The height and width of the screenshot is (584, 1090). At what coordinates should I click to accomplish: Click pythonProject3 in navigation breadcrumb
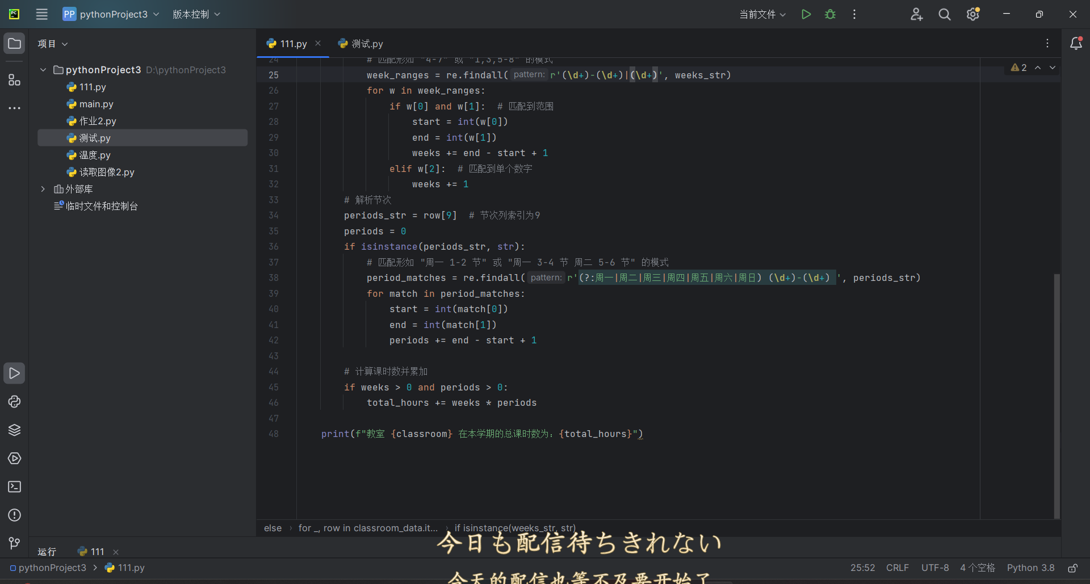pyautogui.click(x=48, y=568)
